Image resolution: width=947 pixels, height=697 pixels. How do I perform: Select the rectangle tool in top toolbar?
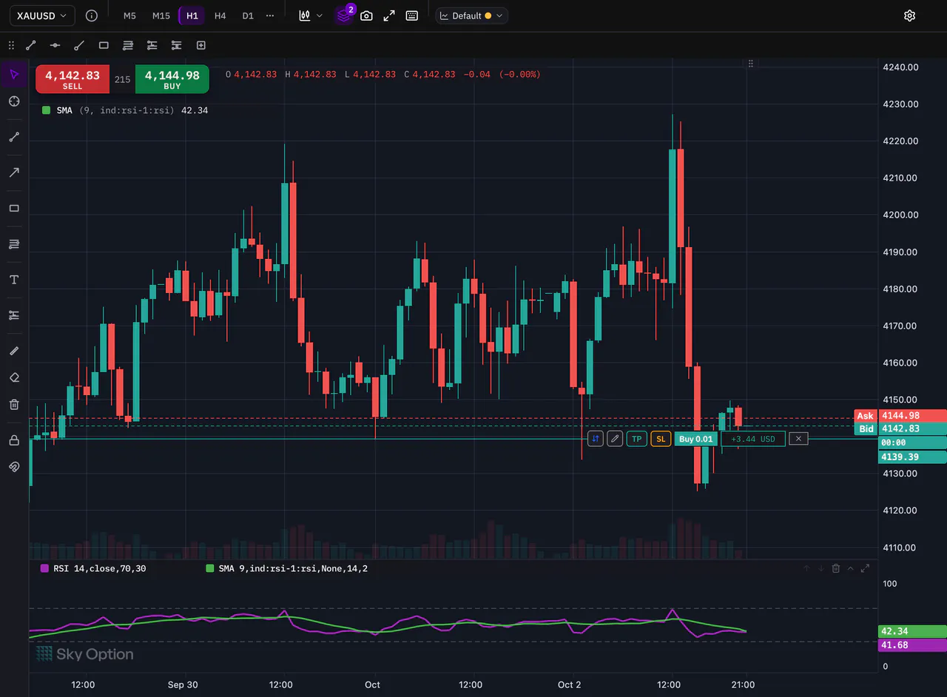click(104, 45)
